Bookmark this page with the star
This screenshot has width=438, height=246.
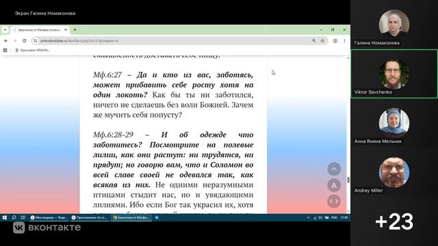point(322,41)
